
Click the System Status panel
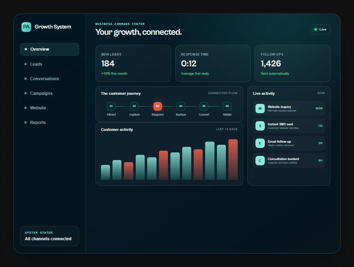click(x=49, y=236)
